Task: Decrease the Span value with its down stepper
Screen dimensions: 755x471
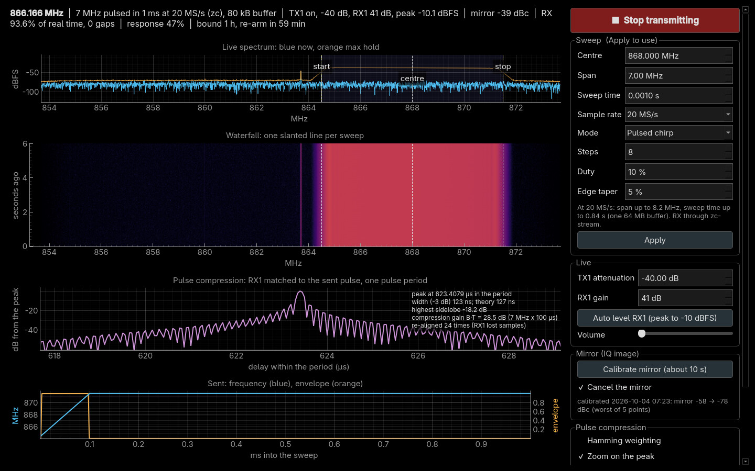Action: [x=728, y=80]
